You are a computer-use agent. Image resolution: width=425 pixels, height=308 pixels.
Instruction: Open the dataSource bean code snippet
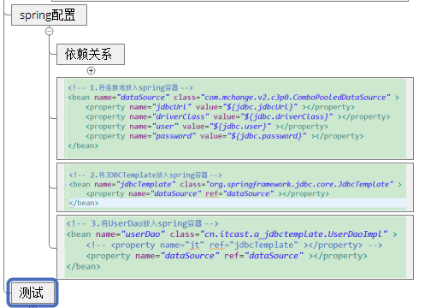235,118
